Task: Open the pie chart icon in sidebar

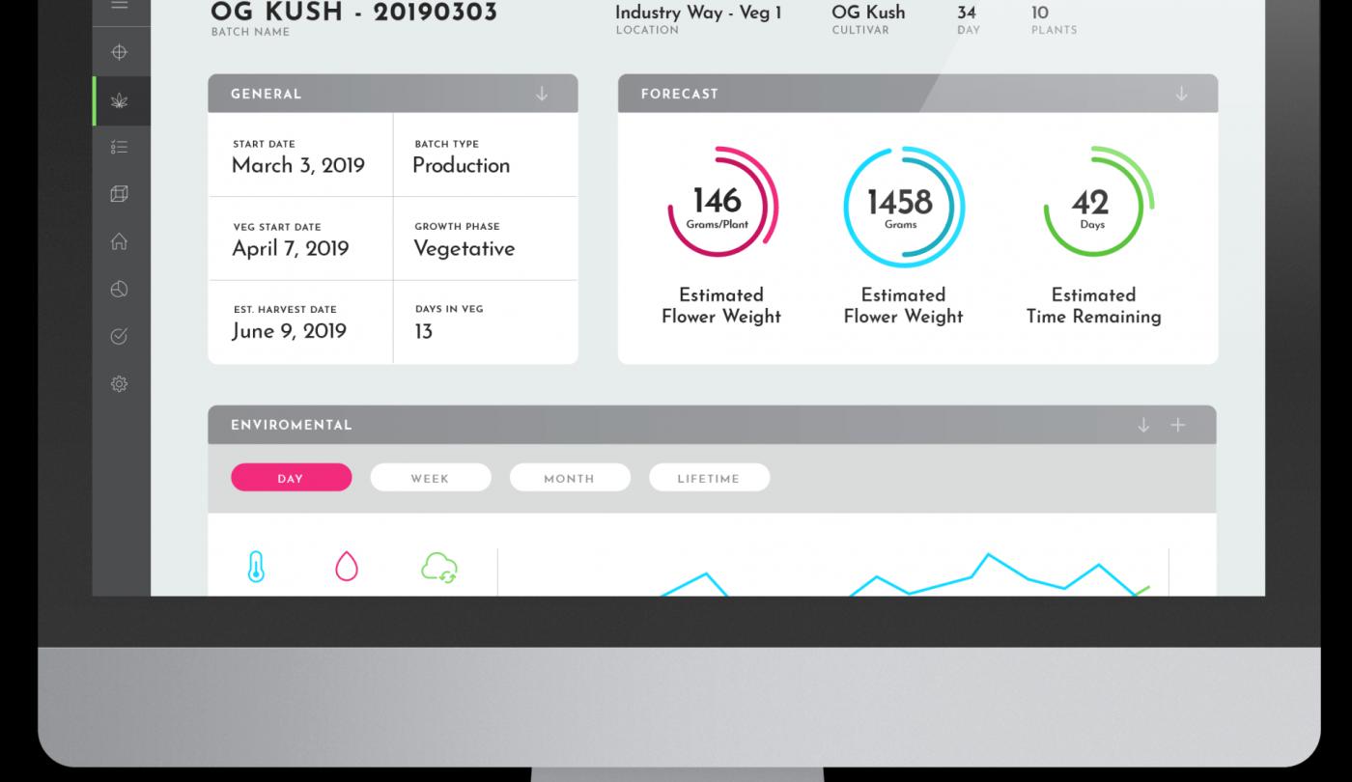Action: tap(120, 289)
